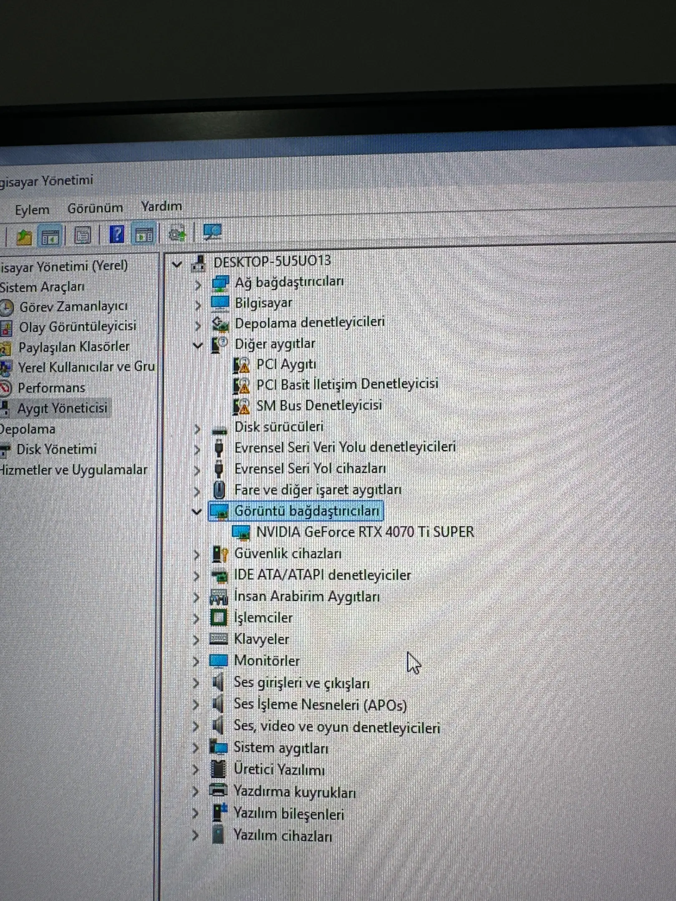Open the Yardım menu
The width and height of the screenshot is (676, 901).
point(161,206)
